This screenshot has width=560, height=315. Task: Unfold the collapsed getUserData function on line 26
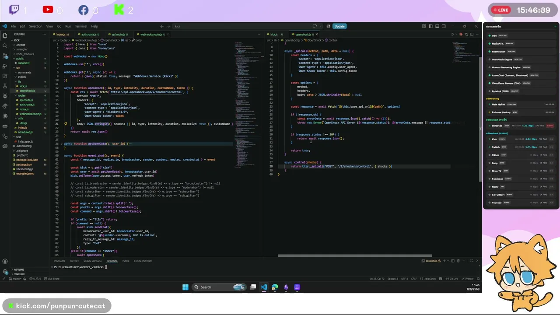point(62,144)
